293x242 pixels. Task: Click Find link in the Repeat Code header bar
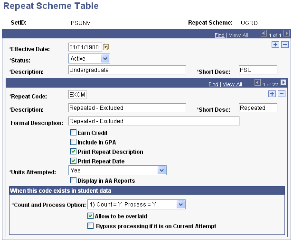[x=213, y=84]
